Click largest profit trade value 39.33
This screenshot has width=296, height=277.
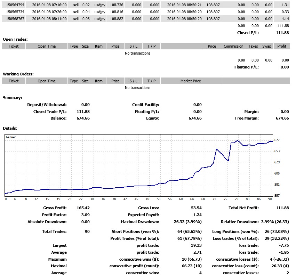pos(196,245)
